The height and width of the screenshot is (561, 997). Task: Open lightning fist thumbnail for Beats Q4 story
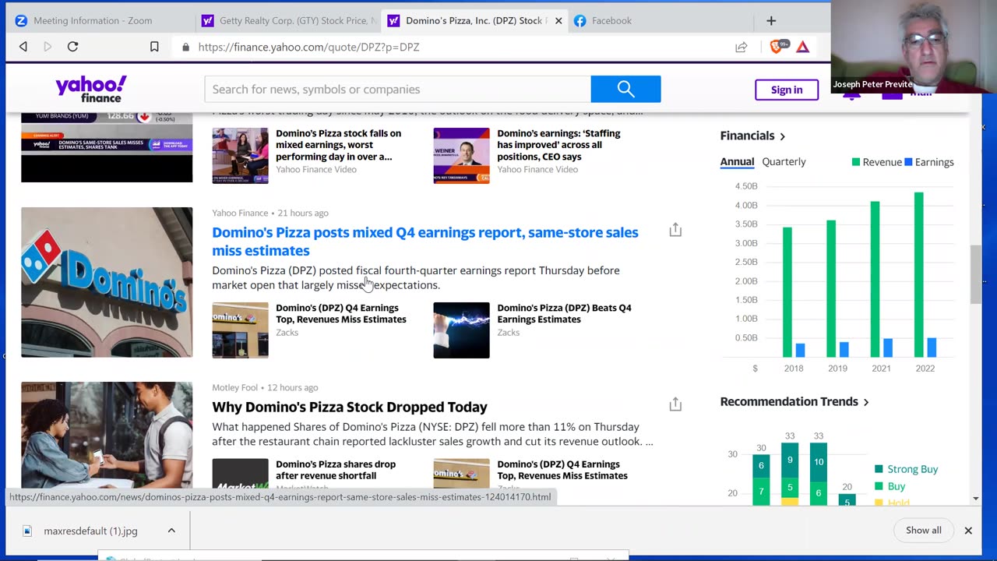click(x=461, y=330)
